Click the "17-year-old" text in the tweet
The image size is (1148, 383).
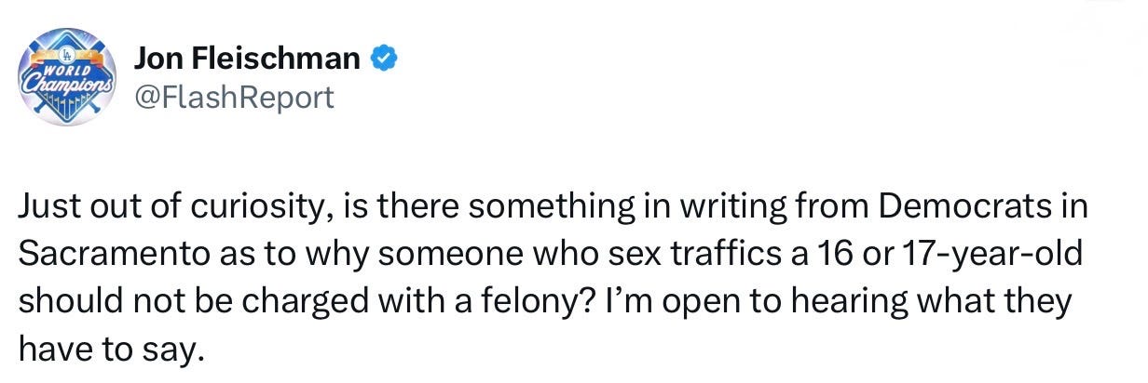(x=1010, y=255)
